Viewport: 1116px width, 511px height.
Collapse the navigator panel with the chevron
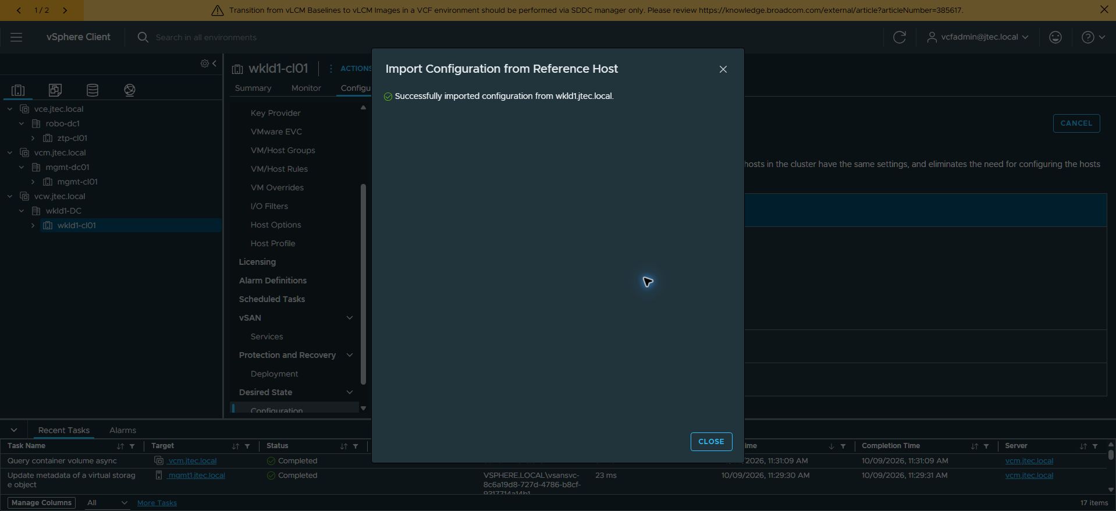click(x=214, y=63)
